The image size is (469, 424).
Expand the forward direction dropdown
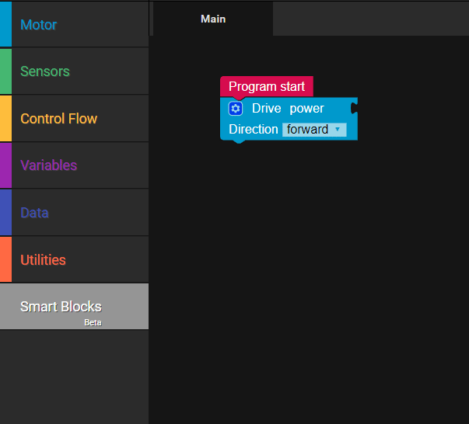314,130
